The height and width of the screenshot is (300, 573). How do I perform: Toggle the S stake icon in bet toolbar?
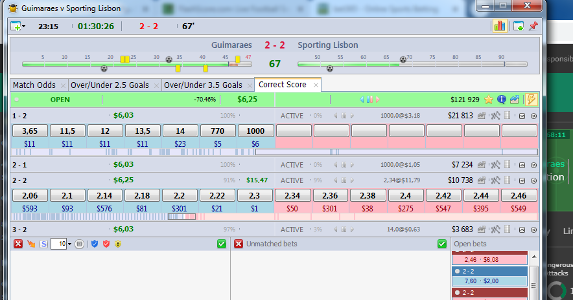click(43, 244)
